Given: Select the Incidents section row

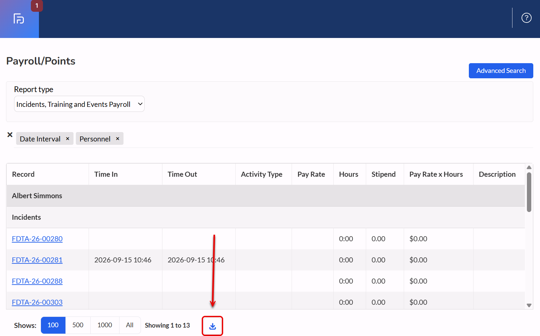Looking at the screenshot, I should (x=266, y=217).
